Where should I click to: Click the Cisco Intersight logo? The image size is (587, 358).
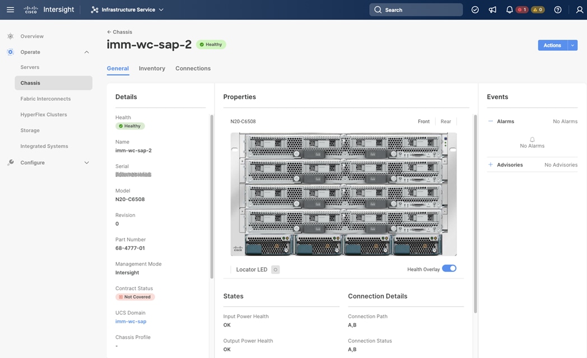coord(49,10)
